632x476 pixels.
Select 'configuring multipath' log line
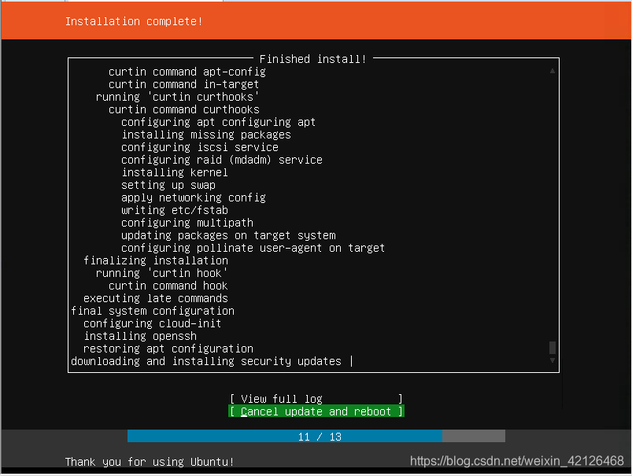187,223
